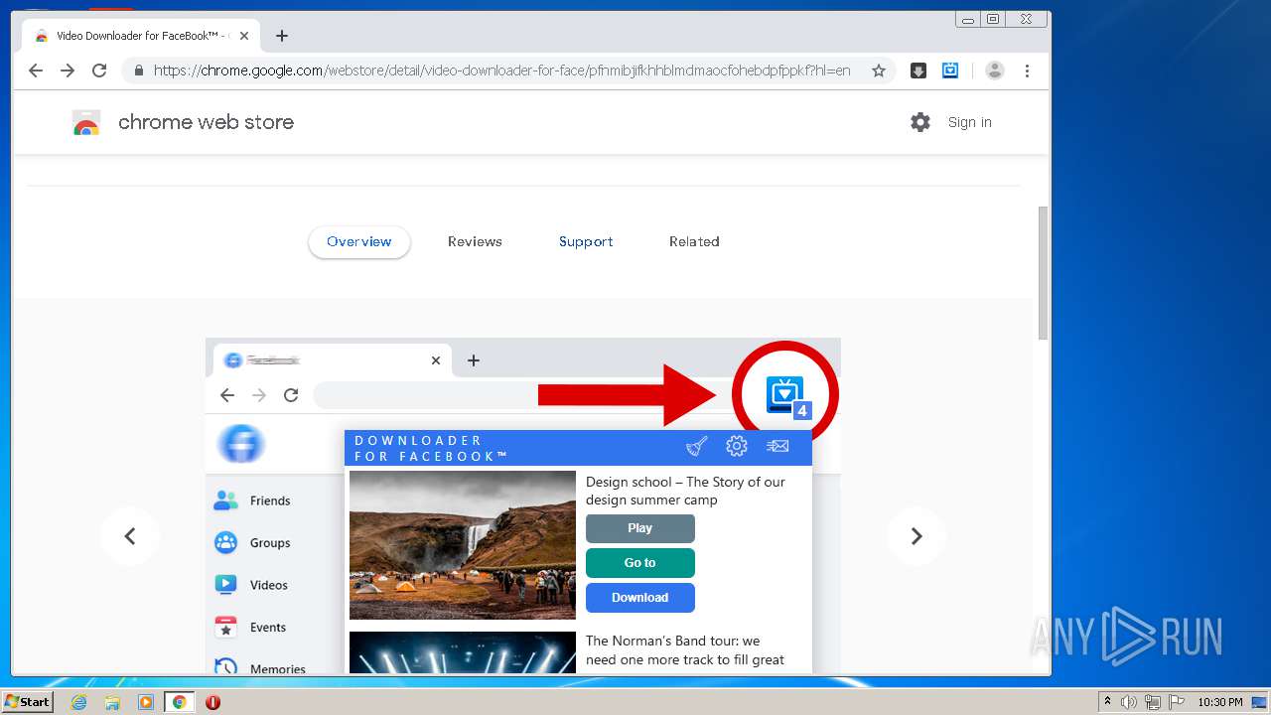The image size is (1271, 715).
Task: Go back to the previous page
Action: pyautogui.click(x=36, y=71)
